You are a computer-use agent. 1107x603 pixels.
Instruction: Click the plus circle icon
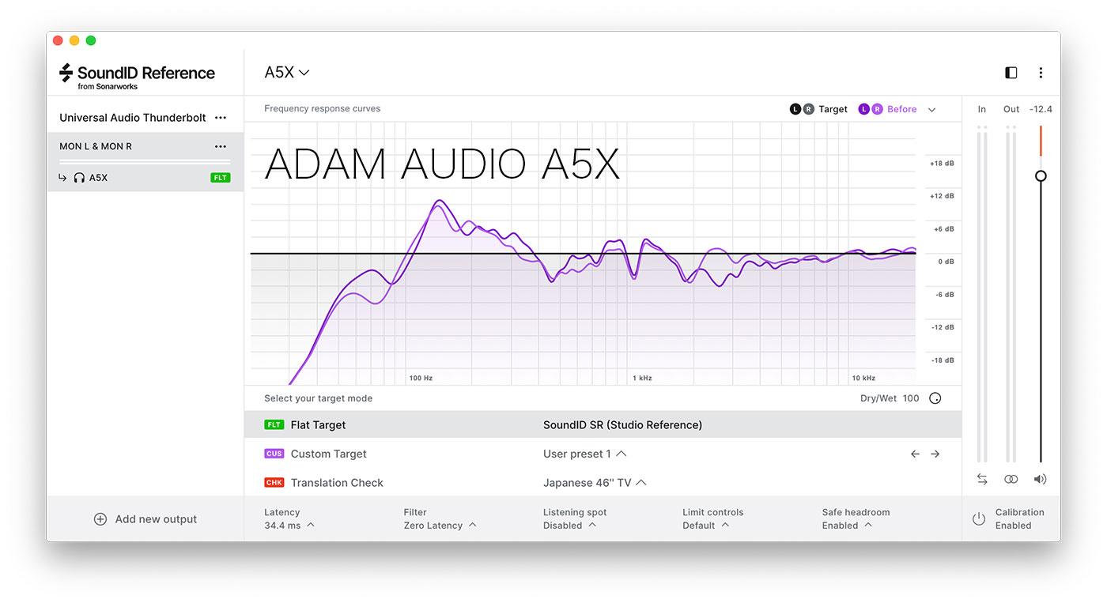point(100,519)
